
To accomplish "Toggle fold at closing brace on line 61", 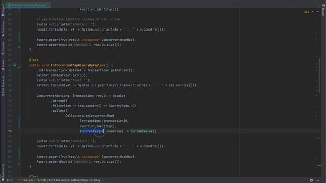I will click(19, 47).
